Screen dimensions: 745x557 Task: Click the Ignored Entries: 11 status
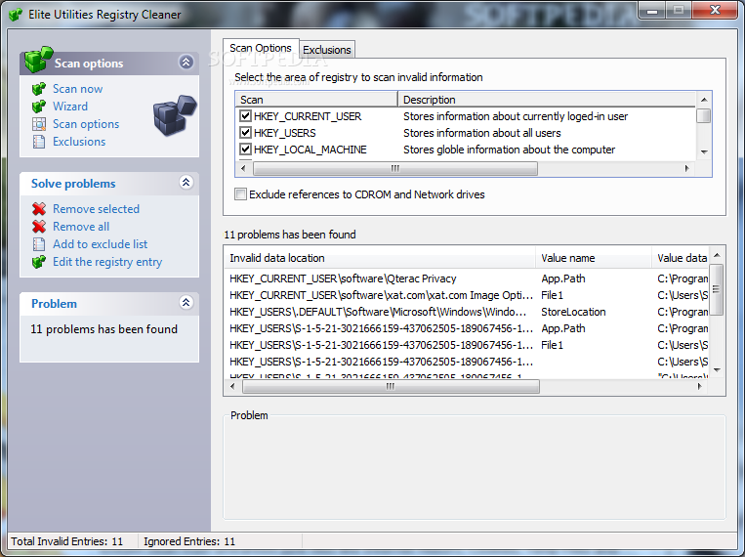pos(189,541)
